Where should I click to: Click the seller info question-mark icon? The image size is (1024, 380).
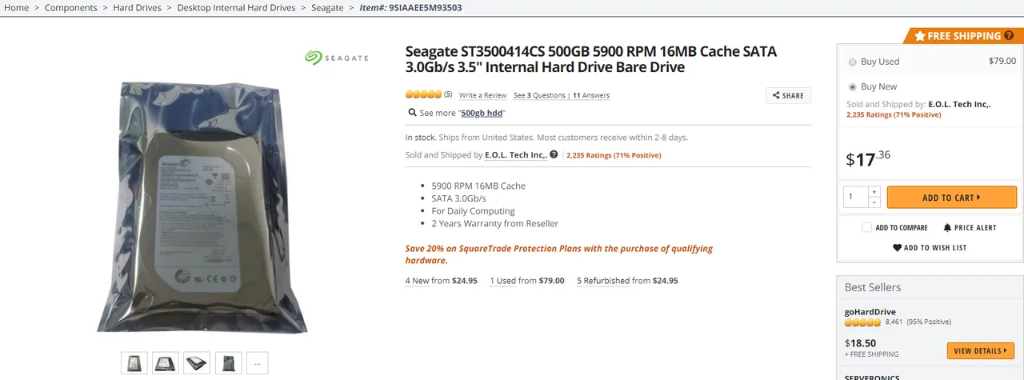coord(554,154)
